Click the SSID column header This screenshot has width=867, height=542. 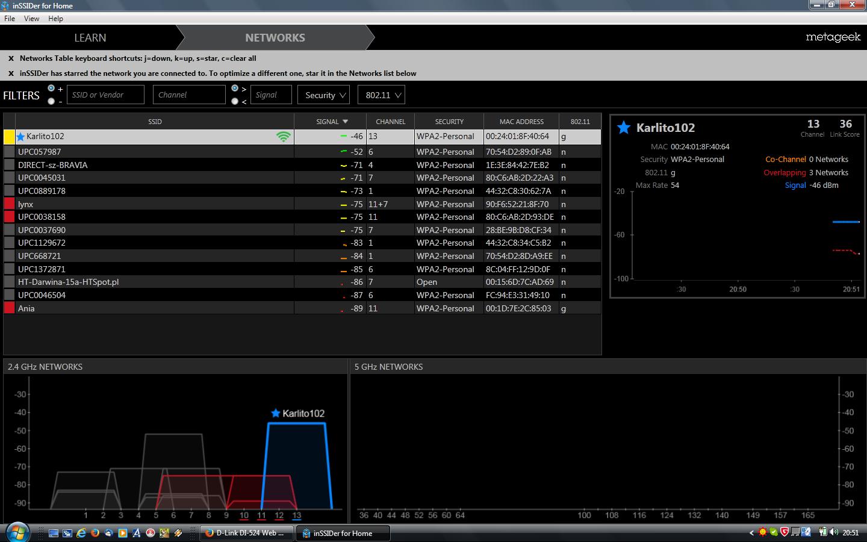(155, 122)
